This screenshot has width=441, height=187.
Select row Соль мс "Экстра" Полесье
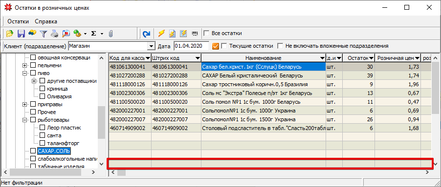pyautogui.click(x=270, y=93)
